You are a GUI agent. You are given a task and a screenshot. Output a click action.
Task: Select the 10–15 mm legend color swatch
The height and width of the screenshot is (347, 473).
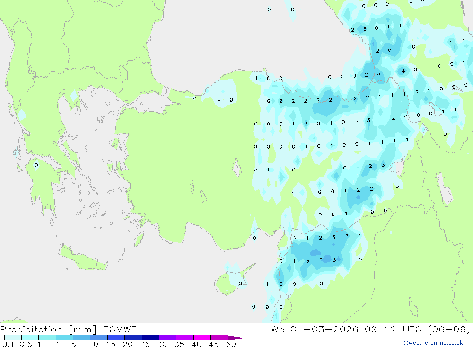point(99,338)
